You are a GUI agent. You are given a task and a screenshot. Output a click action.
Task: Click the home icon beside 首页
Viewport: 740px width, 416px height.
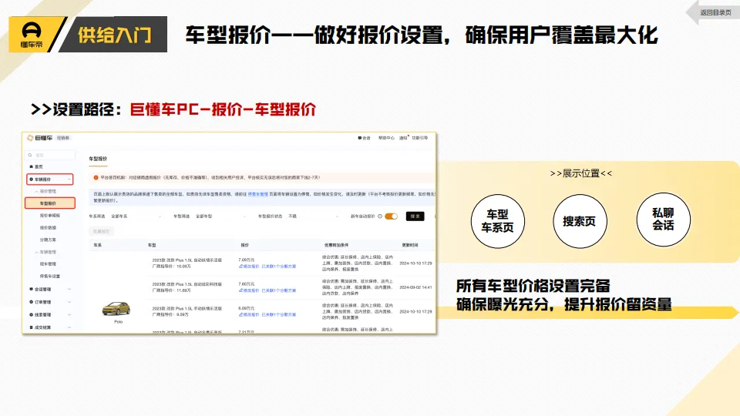click(x=31, y=166)
